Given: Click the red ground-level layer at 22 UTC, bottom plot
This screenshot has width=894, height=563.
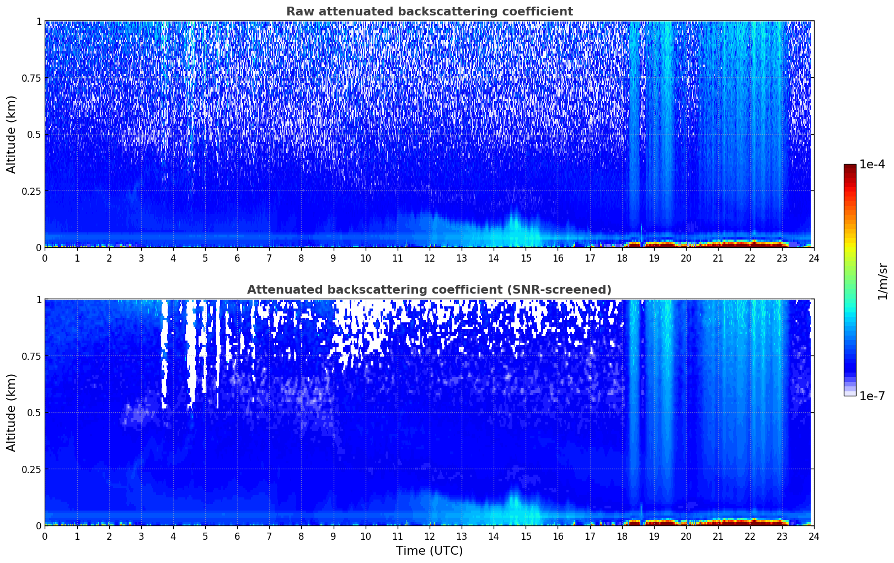Looking at the screenshot, I should coord(750,521).
